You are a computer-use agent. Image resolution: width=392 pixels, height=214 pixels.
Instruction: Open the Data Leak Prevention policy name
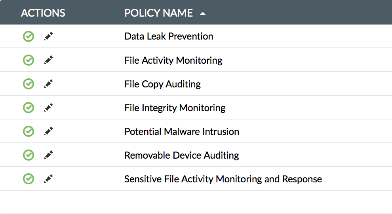pyautogui.click(x=169, y=36)
